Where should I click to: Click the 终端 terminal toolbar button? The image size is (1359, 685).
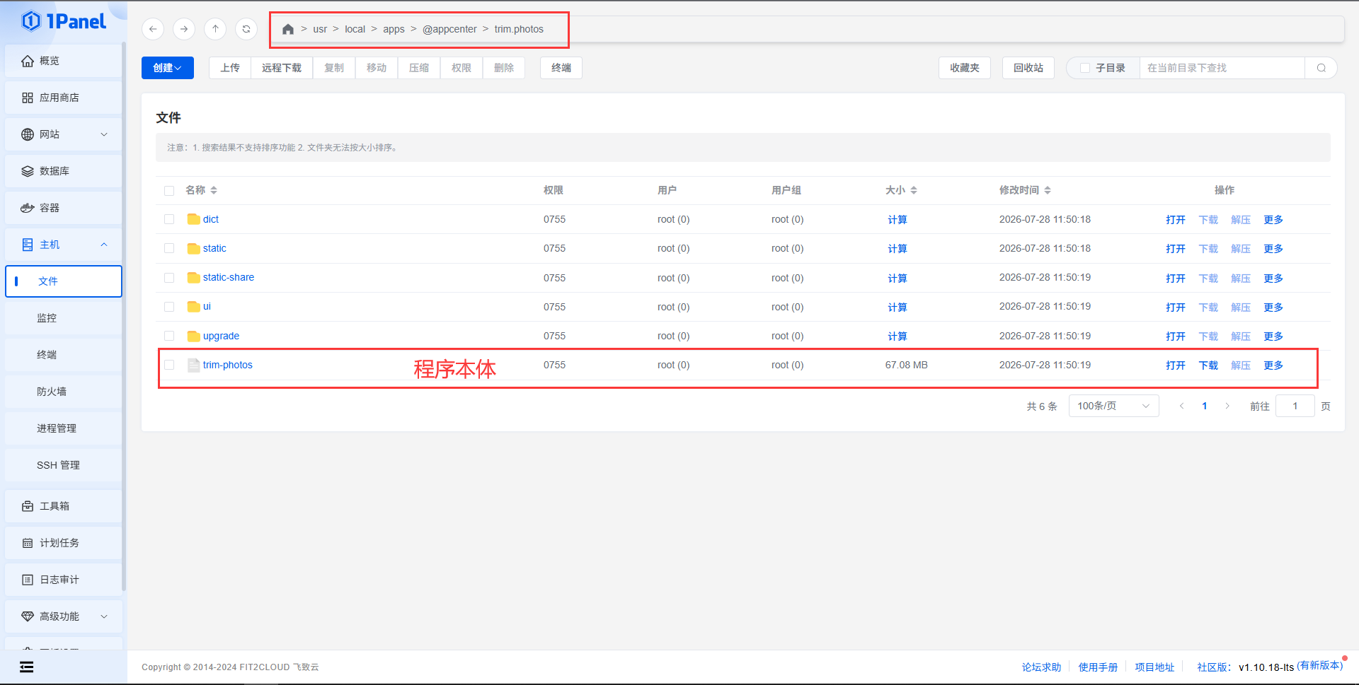click(561, 68)
